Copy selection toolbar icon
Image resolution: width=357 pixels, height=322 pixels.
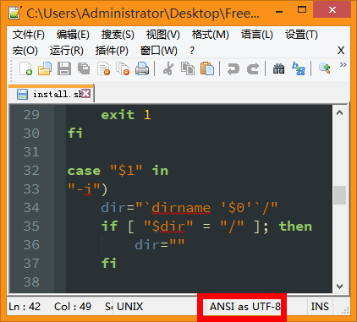pyautogui.click(x=188, y=68)
